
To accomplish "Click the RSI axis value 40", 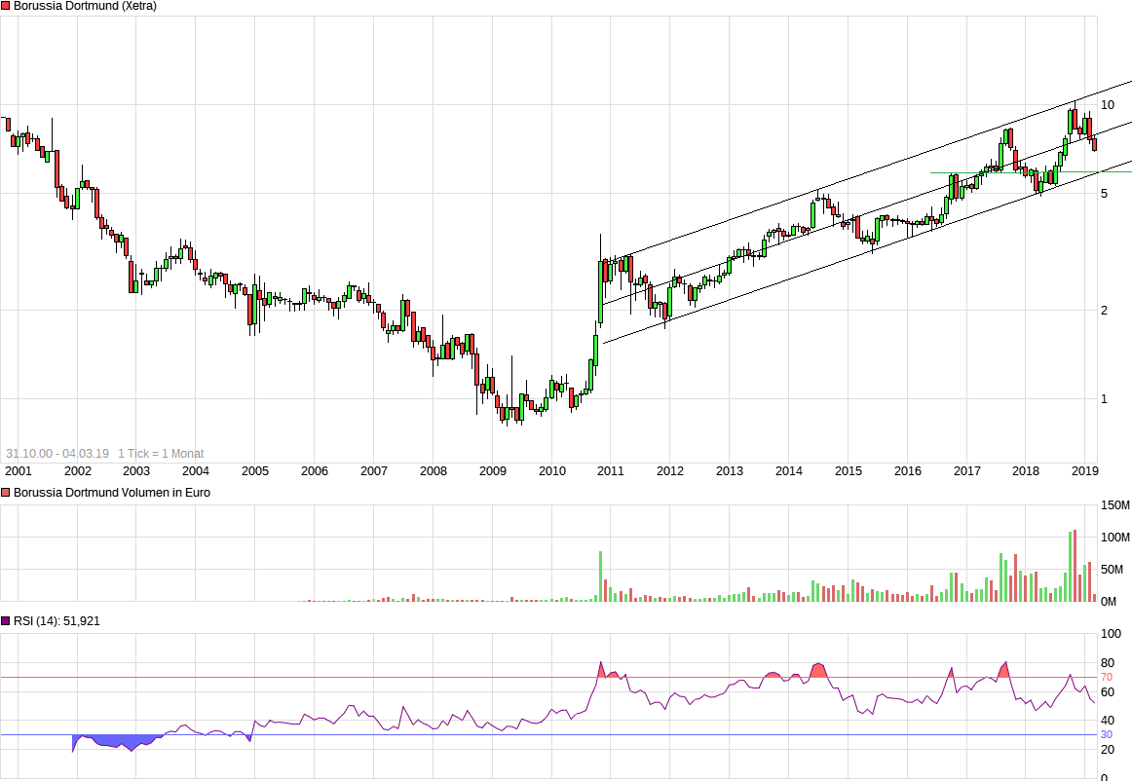I will (x=1108, y=721).
